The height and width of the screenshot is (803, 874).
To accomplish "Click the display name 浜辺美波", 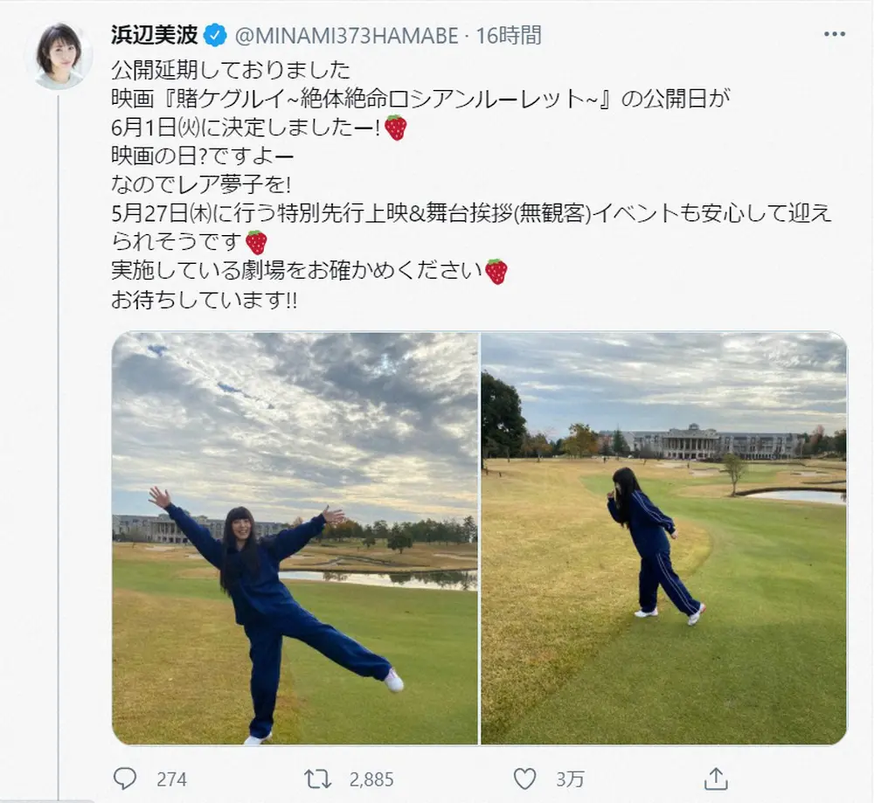I will pos(155,35).
